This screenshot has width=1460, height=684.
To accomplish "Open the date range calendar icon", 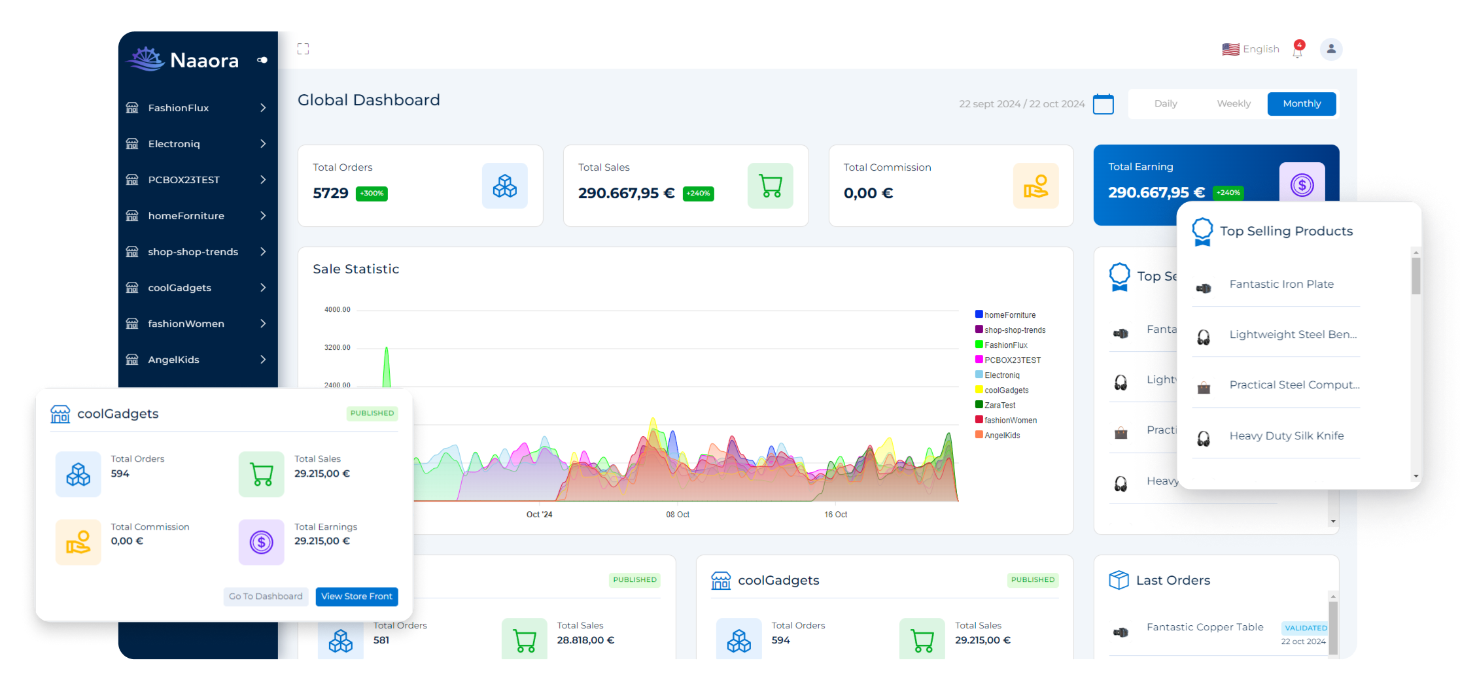I will point(1104,104).
